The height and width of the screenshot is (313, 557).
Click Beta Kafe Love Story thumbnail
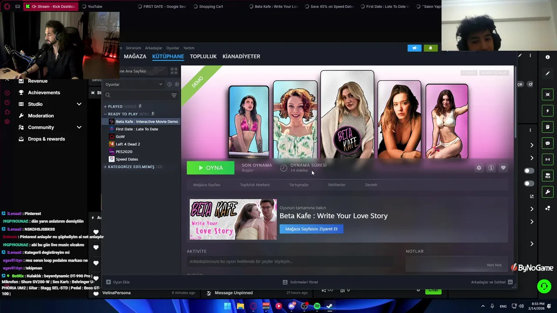(x=233, y=220)
